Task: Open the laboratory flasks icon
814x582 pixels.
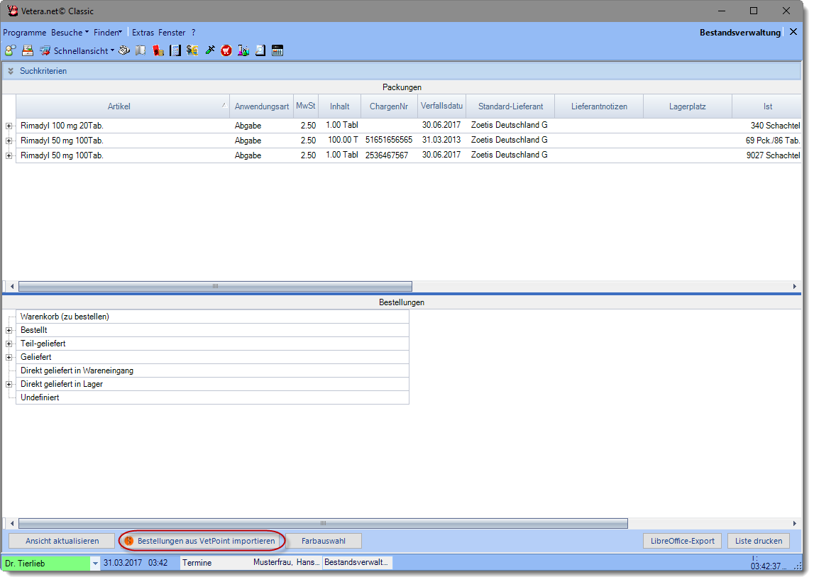Action: click(243, 50)
